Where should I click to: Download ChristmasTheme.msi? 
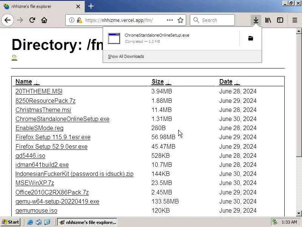[x=43, y=110]
